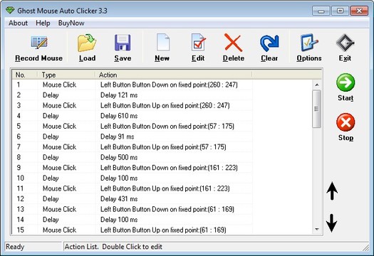Select row 10 'Delay 100 ms'
Image resolution: width=374 pixels, height=256 pixels.
[x=133, y=178]
